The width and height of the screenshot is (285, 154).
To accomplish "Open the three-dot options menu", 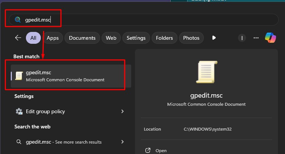I will [256, 38].
